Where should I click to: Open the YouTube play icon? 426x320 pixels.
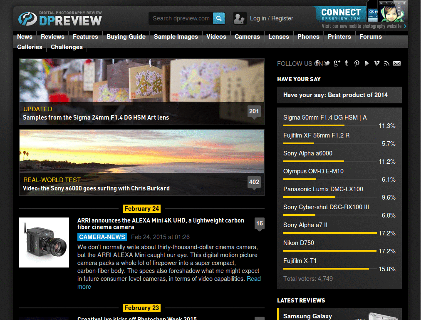(x=367, y=63)
